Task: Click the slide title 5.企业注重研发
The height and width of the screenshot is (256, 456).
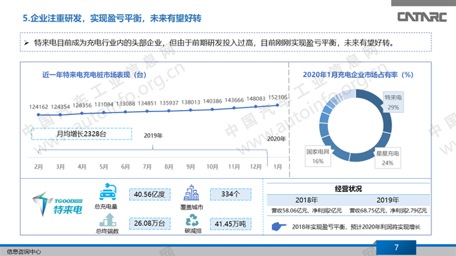Action: point(112,18)
